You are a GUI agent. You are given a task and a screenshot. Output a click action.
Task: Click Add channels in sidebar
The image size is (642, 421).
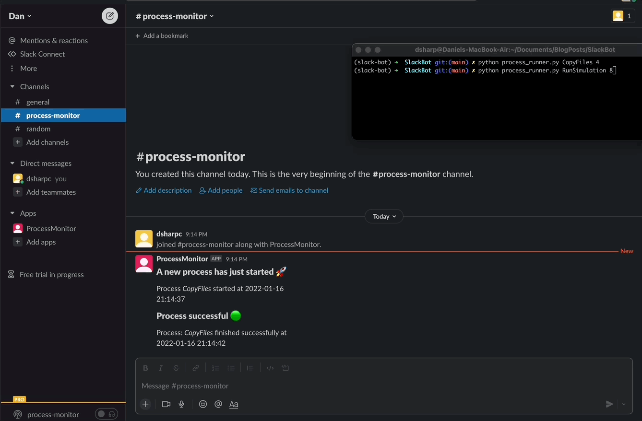pyautogui.click(x=47, y=142)
